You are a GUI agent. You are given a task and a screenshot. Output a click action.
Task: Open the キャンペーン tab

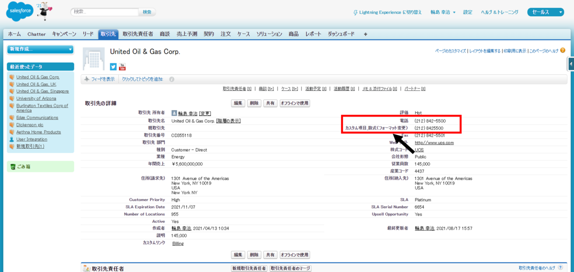tap(64, 34)
